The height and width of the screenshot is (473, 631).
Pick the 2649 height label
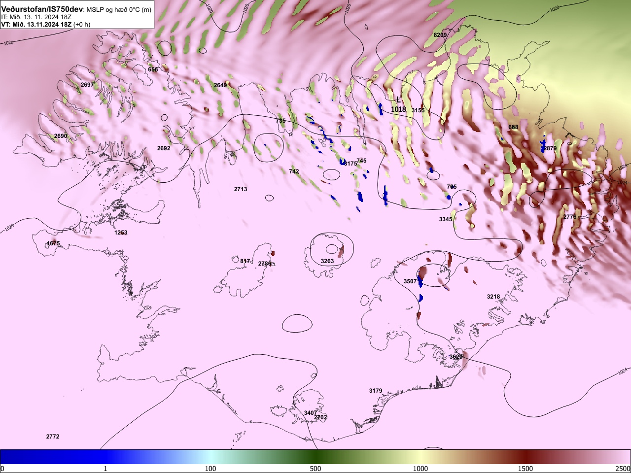(x=220, y=85)
